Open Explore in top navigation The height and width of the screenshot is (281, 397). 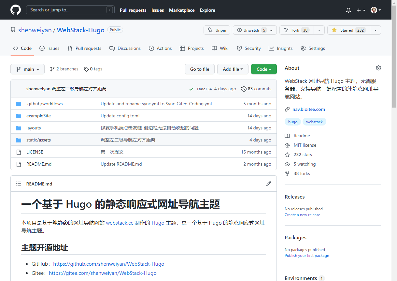207,10
